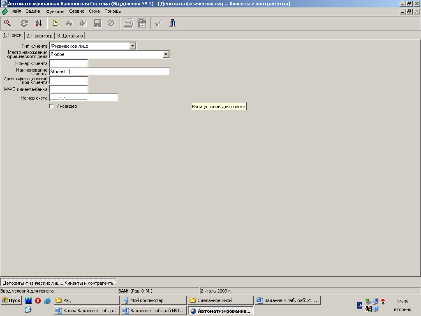
Task: Switch to Мой компьютер taskbar button
Action: [154, 300]
